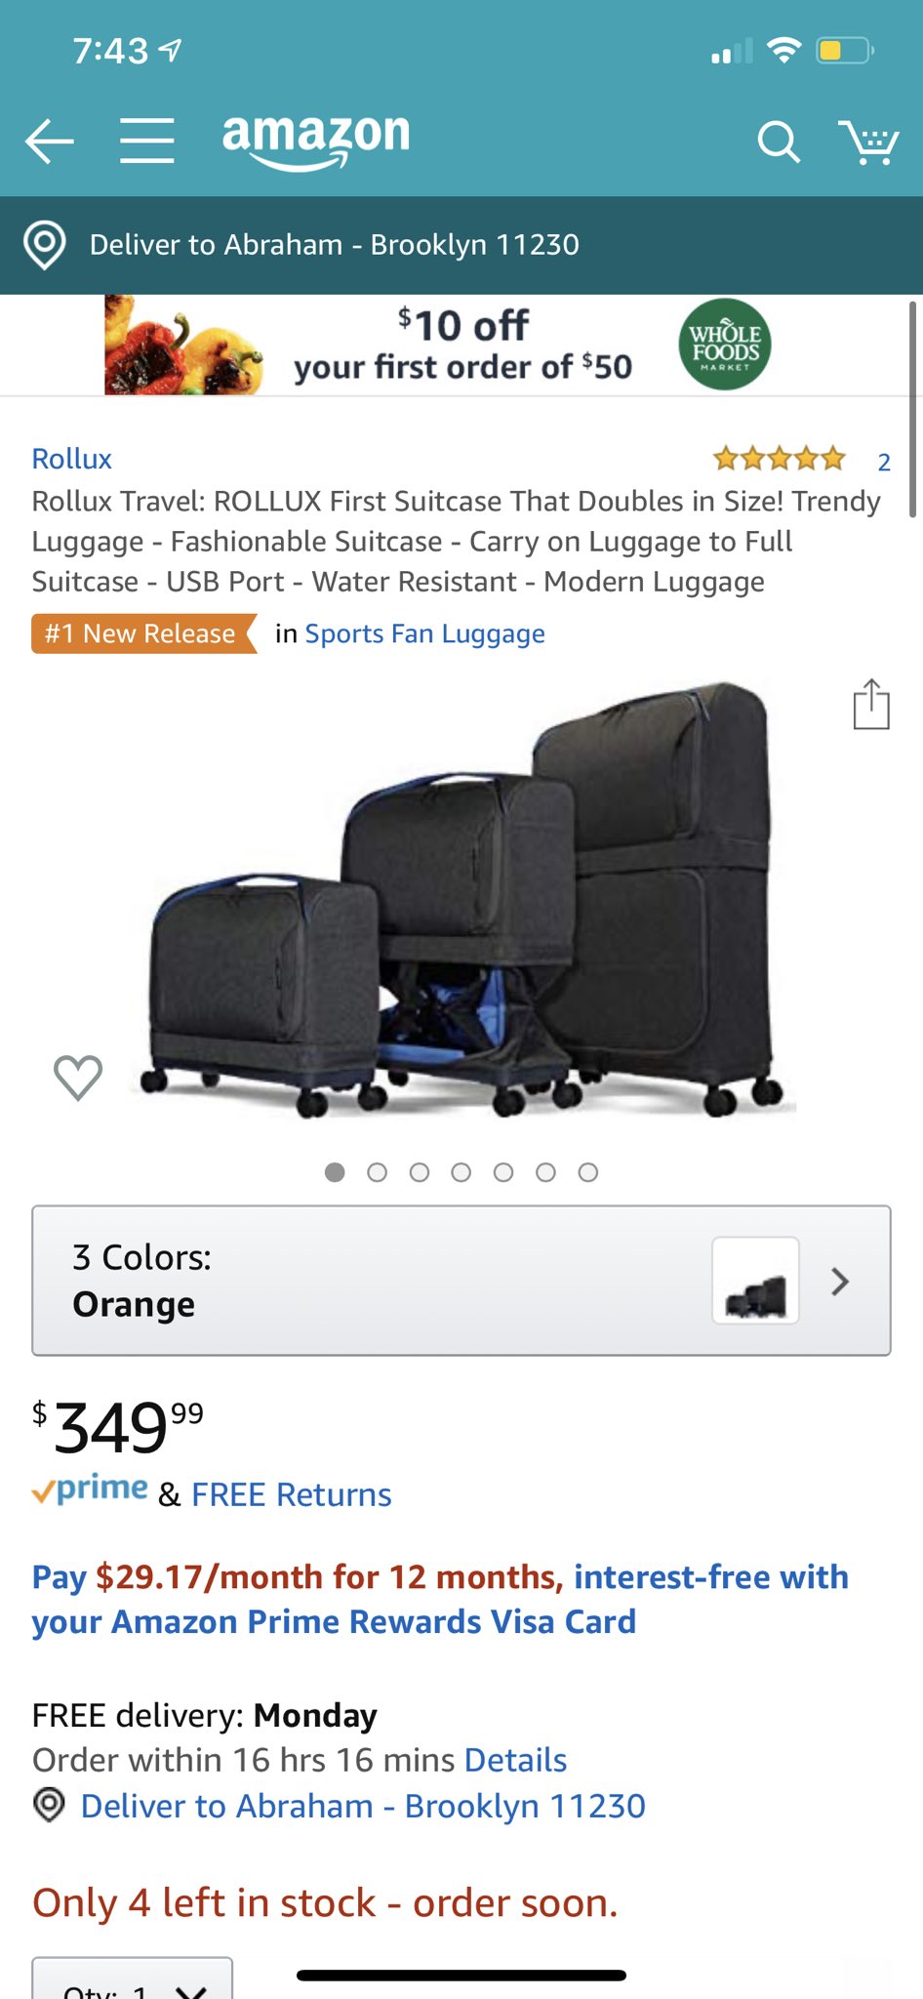Tap the FREE Returns link
The width and height of the screenshot is (923, 1999).
tap(292, 1494)
